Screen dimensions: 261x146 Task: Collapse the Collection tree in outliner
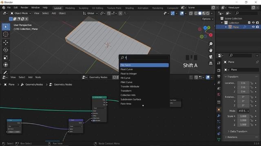222,23
